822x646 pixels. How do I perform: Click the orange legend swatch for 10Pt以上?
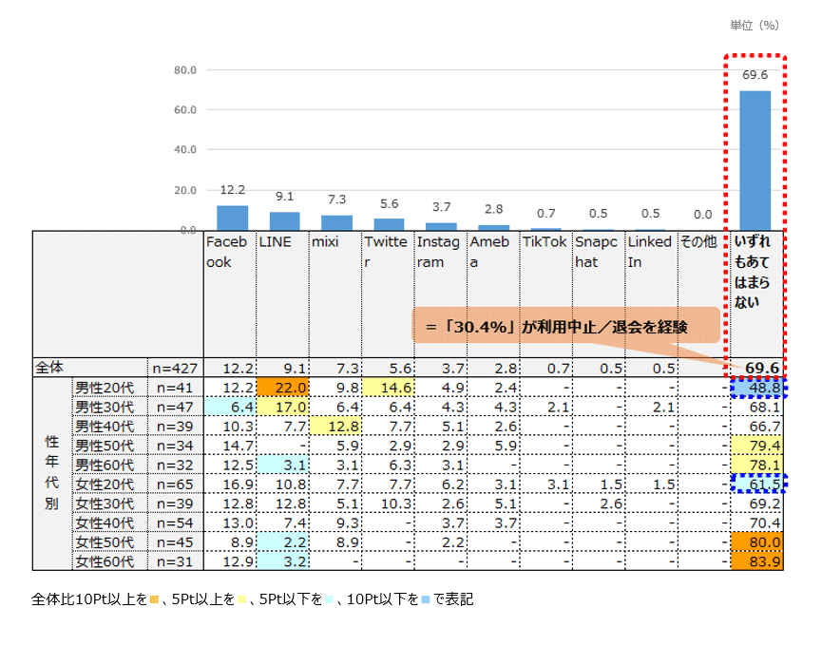154,600
